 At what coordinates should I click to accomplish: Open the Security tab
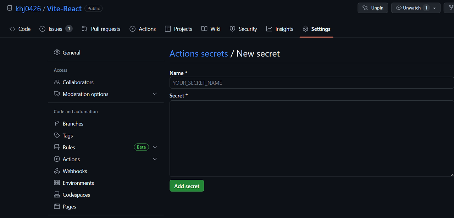(243, 29)
